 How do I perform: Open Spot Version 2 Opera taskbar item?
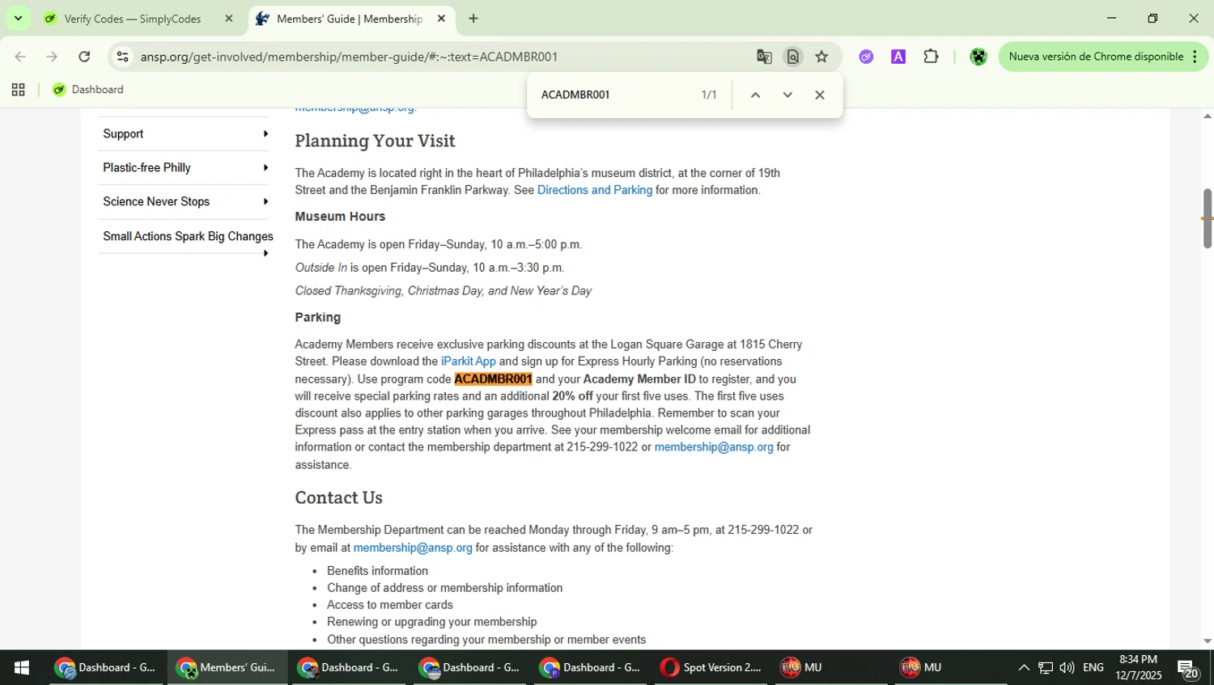(x=711, y=668)
